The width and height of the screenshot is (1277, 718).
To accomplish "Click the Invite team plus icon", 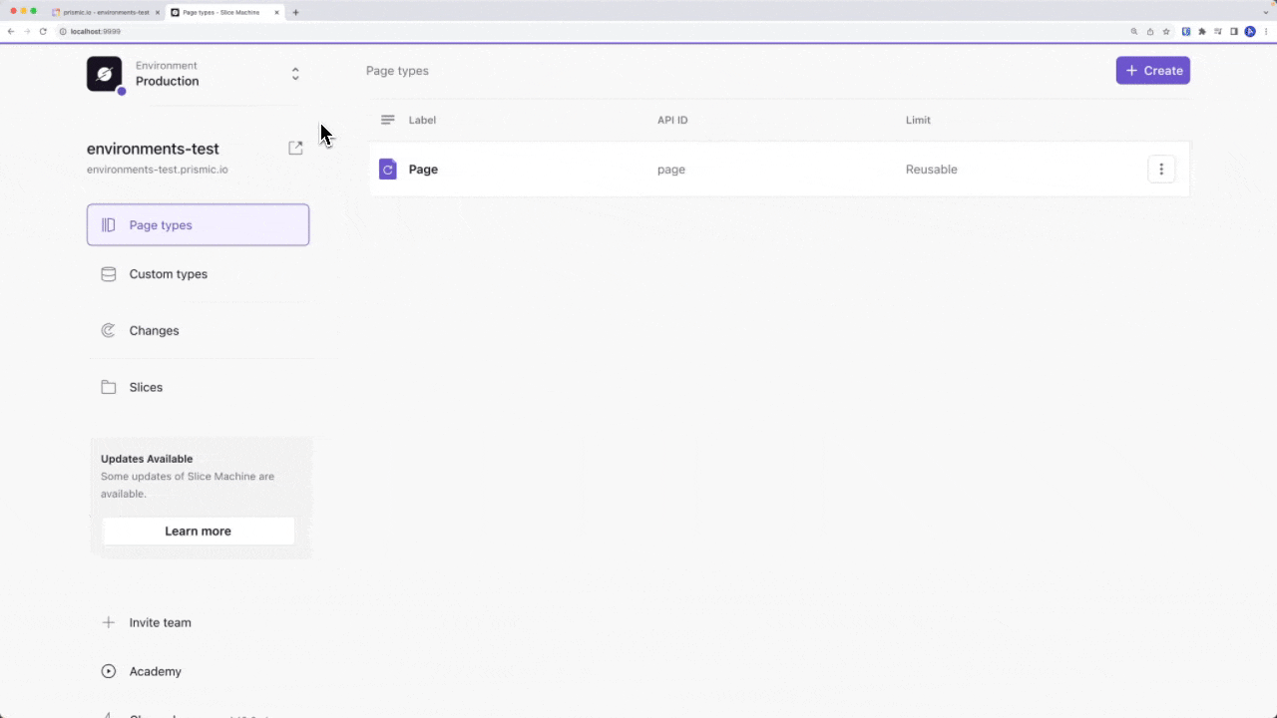I will tap(109, 622).
